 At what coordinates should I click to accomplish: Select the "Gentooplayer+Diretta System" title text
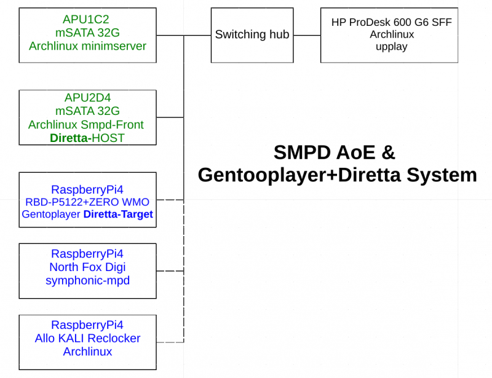pyautogui.click(x=337, y=175)
